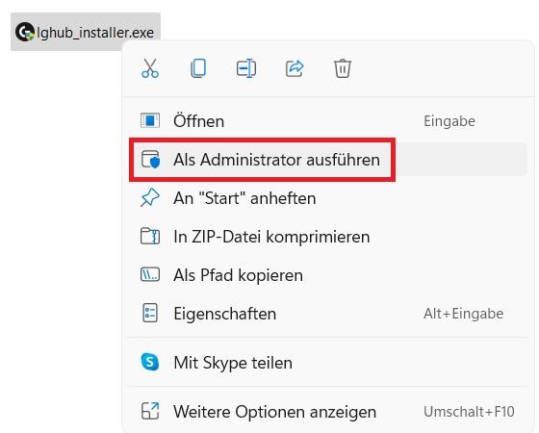Click the Delete trash can icon

pyautogui.click(x=343, y=68)
